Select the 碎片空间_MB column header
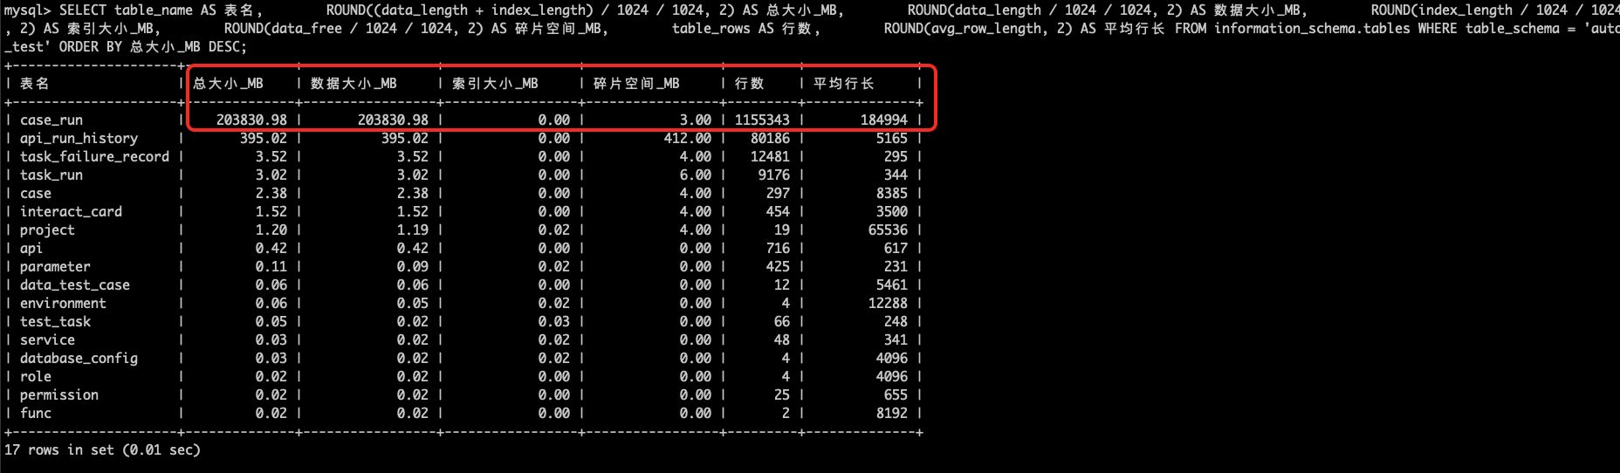This screenshot has height=473, width=1620. pos(636,84)
